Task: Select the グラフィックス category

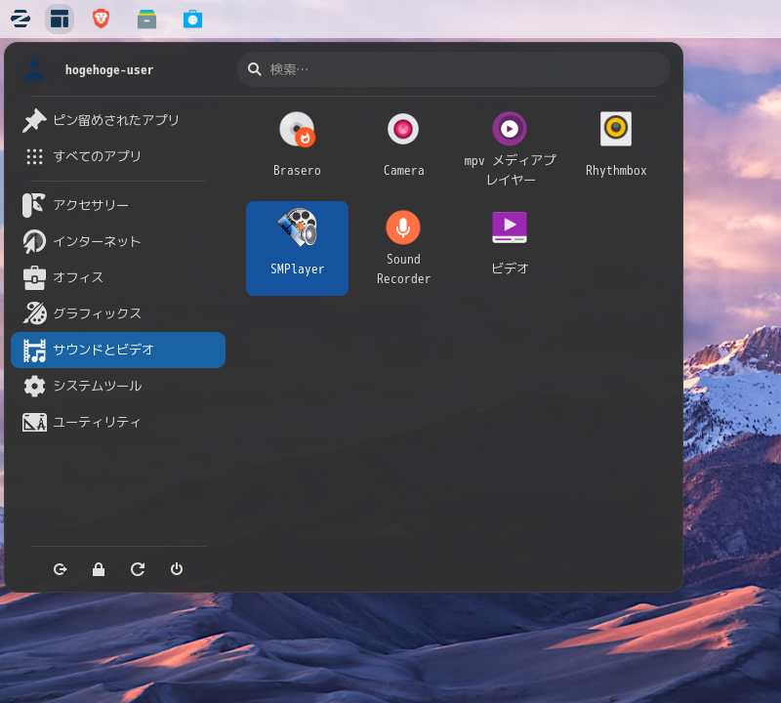Action: pos(118,313)
